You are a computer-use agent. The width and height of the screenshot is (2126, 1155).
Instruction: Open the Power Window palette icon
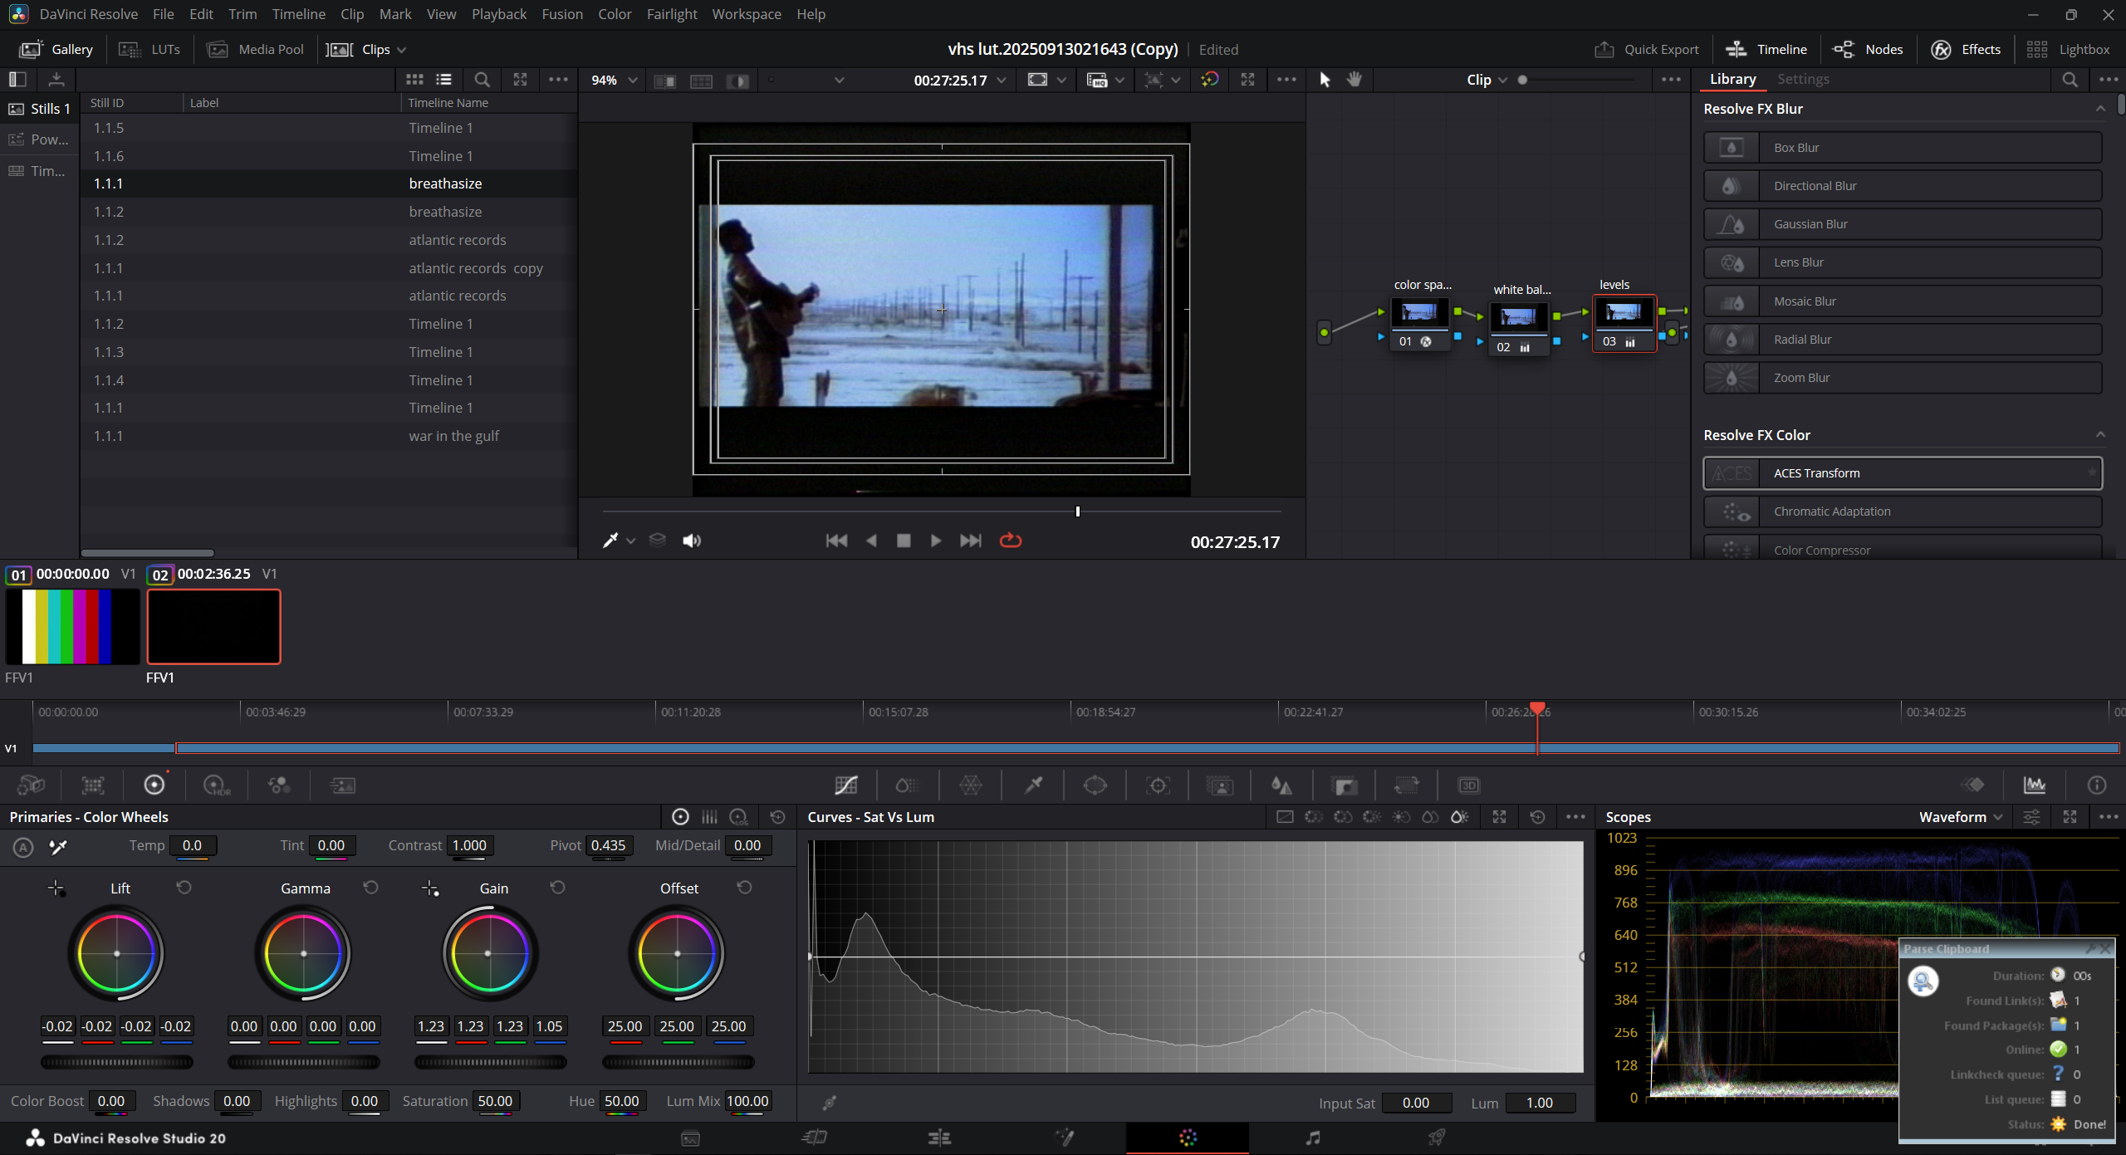(x=1095, y=785)
